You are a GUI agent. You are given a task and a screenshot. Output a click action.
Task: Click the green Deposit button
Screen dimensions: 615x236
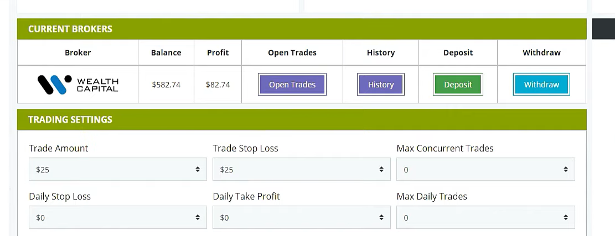[x=458, y=85]
